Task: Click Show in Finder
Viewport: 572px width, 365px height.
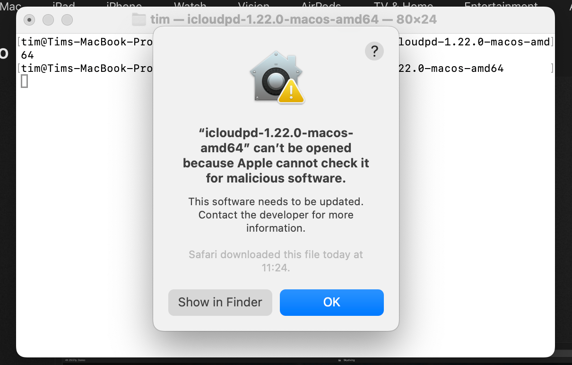Action: tap(220, 303)
